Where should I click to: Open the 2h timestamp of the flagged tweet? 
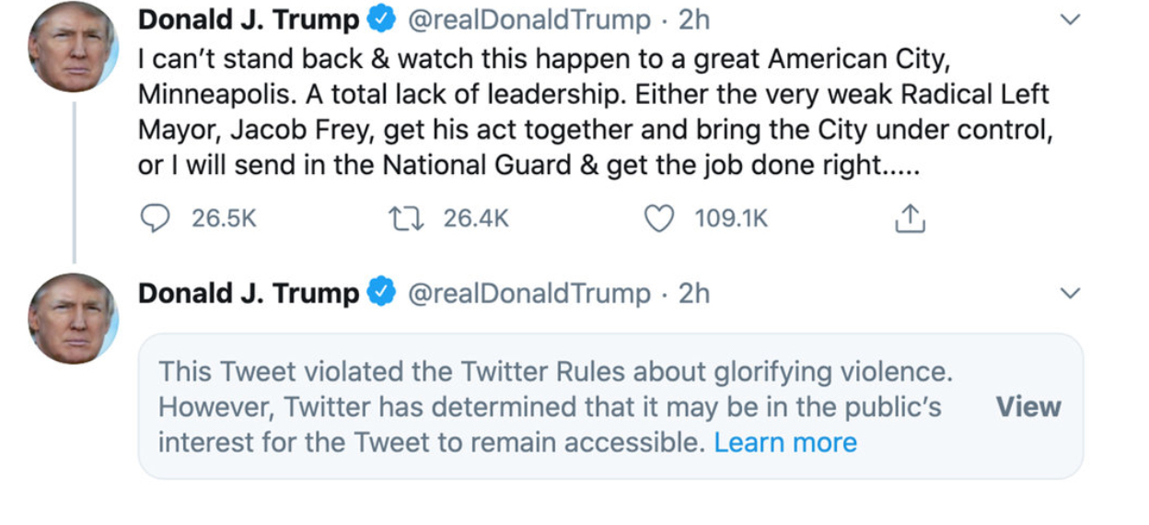coord(694,293)
